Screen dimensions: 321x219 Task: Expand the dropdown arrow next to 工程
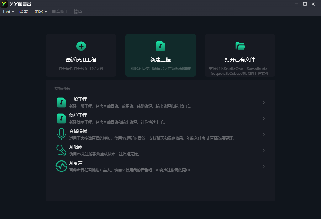[13, 12]
